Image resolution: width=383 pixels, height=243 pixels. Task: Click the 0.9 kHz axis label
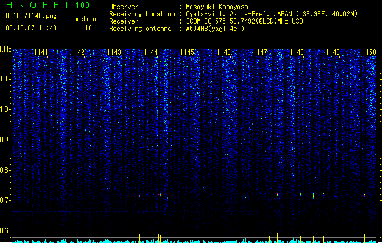(5, 140)
